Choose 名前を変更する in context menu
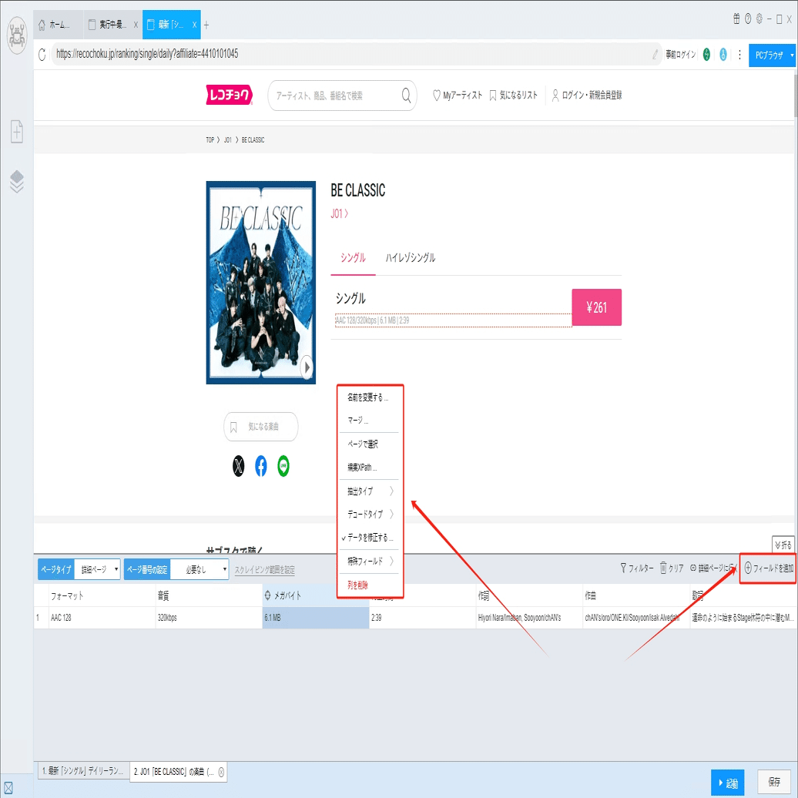 point(369,397)
